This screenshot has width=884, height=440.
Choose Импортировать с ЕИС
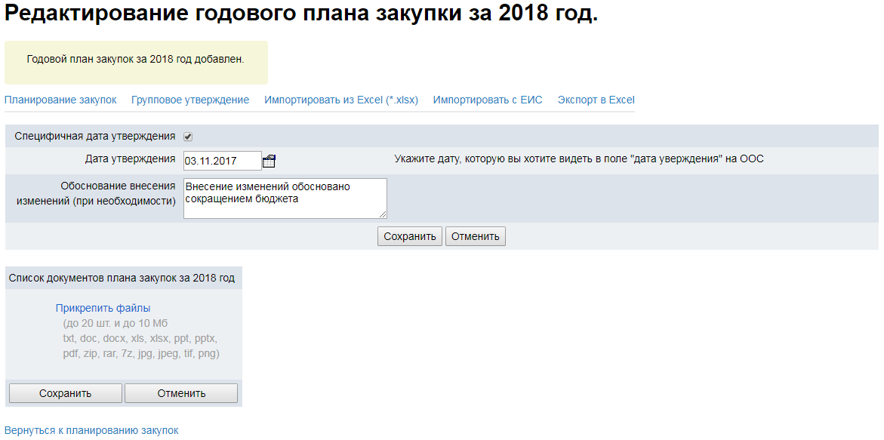coord(488,100)
